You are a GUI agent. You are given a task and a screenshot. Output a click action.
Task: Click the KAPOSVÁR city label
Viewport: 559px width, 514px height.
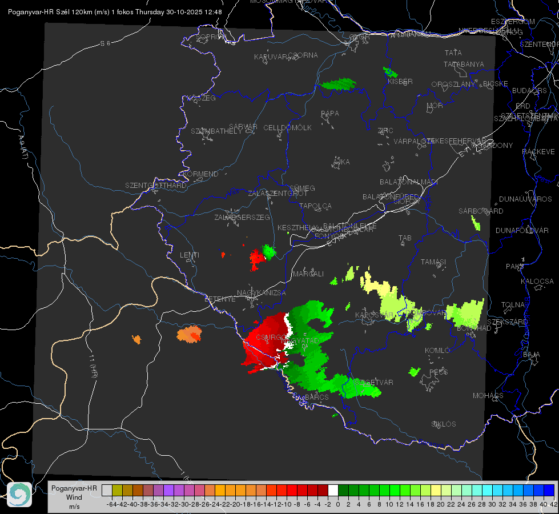tap(375, 315)
